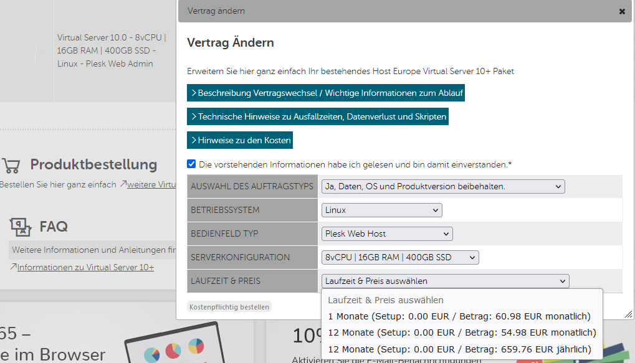Click the FAQ heading text
The image size is (635, 363).
(x=54, y=227)
